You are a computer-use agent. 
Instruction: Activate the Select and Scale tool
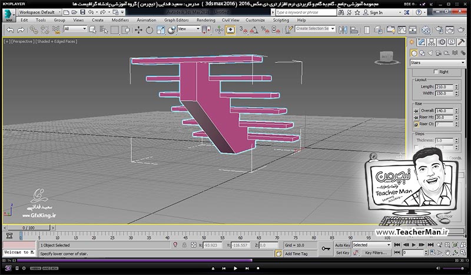point(160,30)
